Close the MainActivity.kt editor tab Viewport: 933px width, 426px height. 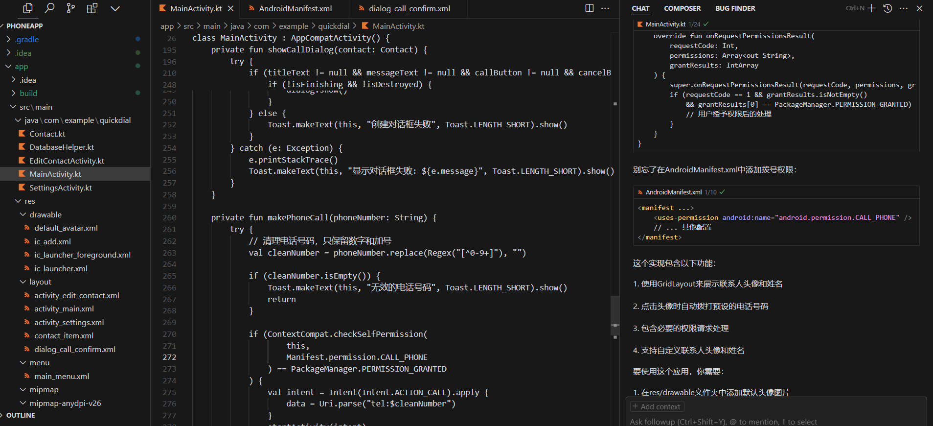230,9
